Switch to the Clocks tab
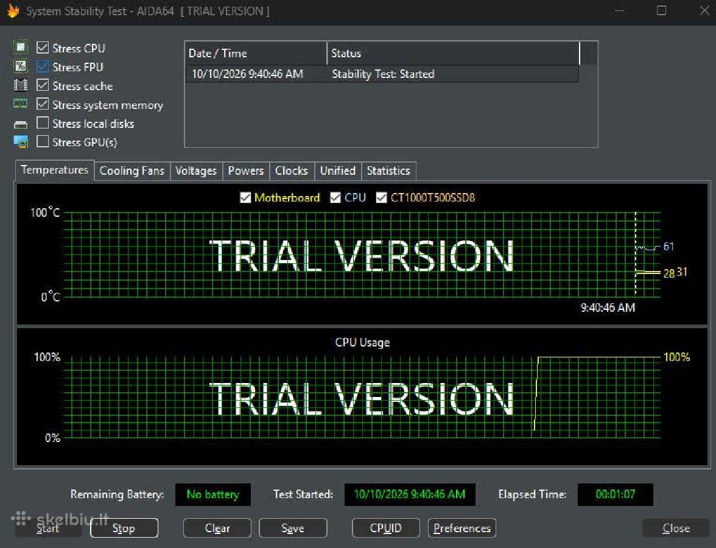Screen dimensions: 716x548 [x=291, y=170]
